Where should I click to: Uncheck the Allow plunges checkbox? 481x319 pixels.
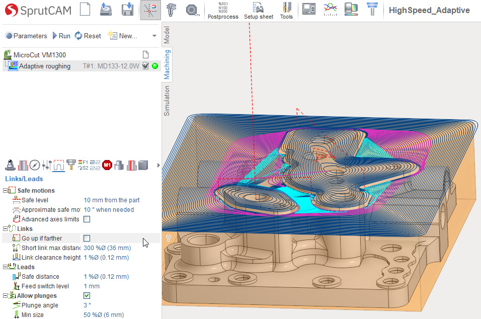(87, 296)
